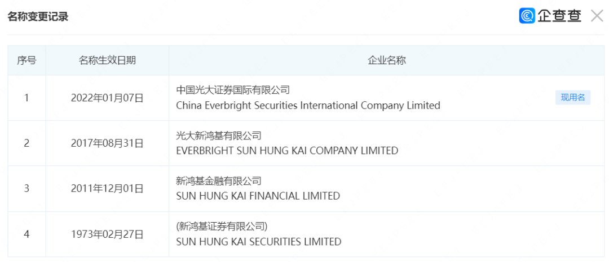Click the 企查查 brand text

pyautogui.click(x=559, y=16)
